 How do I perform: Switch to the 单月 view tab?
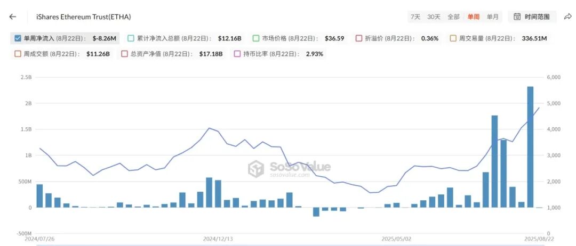493,17
